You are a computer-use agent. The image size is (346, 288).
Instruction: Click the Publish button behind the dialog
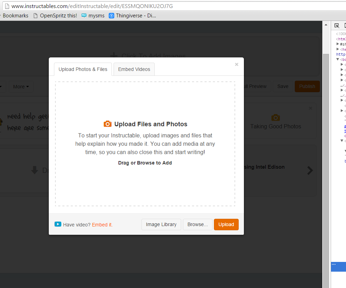307,86
